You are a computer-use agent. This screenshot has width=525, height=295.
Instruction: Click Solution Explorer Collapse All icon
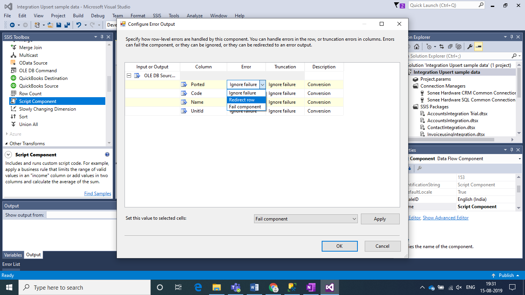[450, 46]
